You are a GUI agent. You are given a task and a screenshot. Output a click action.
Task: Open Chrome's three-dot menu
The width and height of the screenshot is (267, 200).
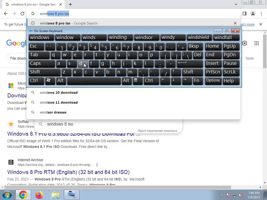261,14
